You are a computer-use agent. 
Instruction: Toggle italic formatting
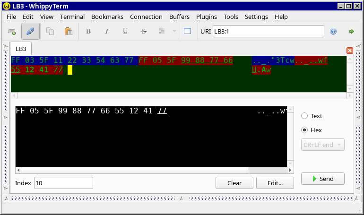click(106, 31)
